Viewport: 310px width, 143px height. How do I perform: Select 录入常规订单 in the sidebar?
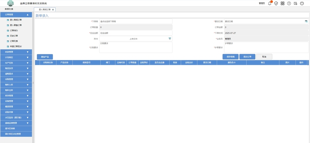pos(16,20)
